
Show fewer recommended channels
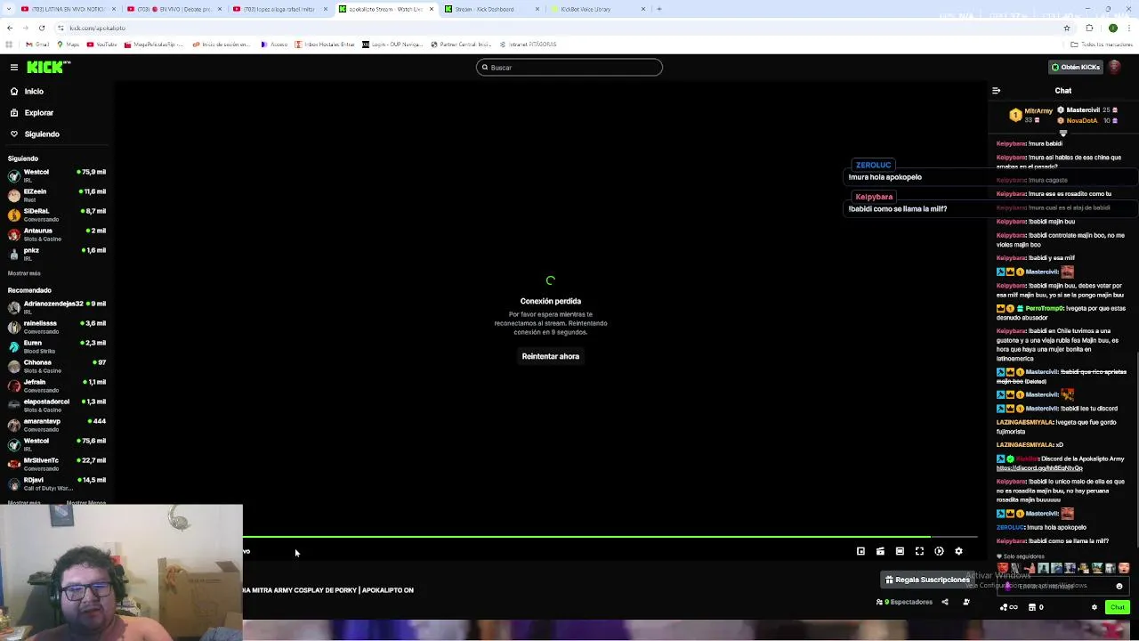[86, 503]
